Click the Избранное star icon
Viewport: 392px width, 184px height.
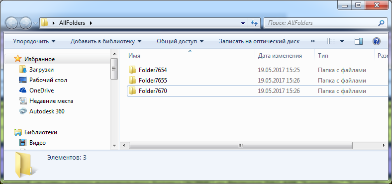[x=18, y=59]
